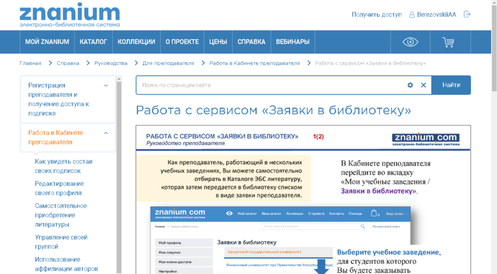Open КАТАЛОГ menu item
This screenshot has width=497, height=274.
tap(93, 42)
